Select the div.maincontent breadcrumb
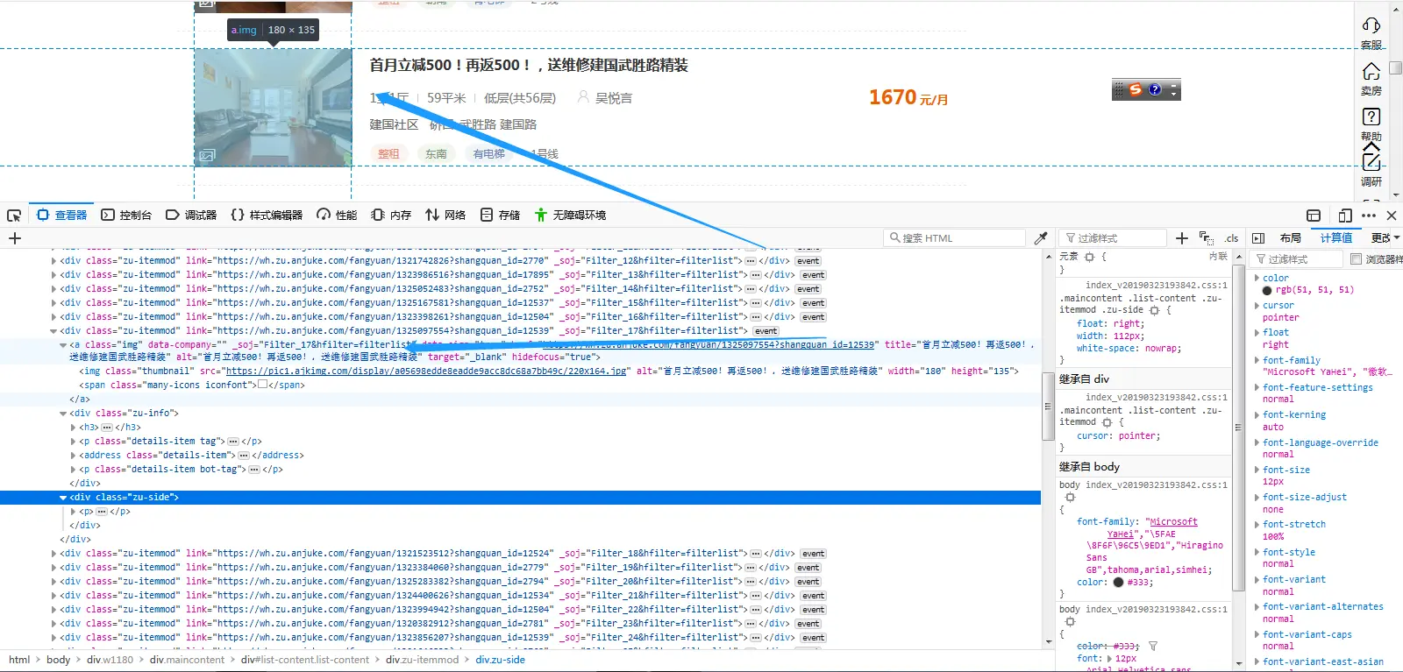Viewport: 1403px width, 672px height. point(187,660)
